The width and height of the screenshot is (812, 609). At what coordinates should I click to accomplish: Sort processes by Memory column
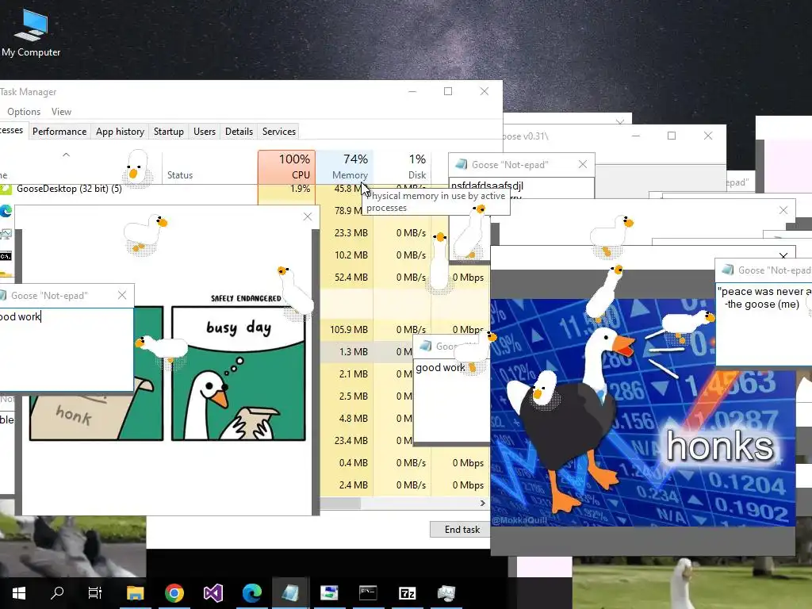(x=344, y=167)
